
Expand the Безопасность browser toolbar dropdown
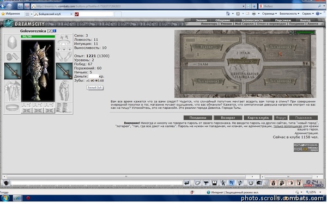click(x=289, y=14)
